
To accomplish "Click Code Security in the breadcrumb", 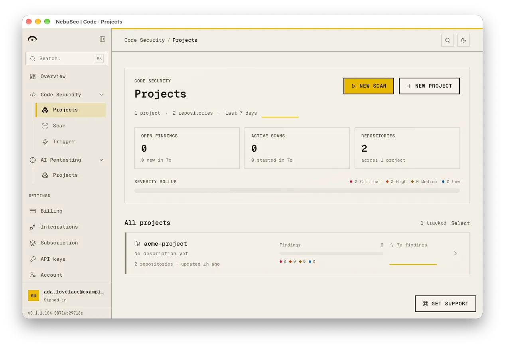I will (x=144, y=40).
